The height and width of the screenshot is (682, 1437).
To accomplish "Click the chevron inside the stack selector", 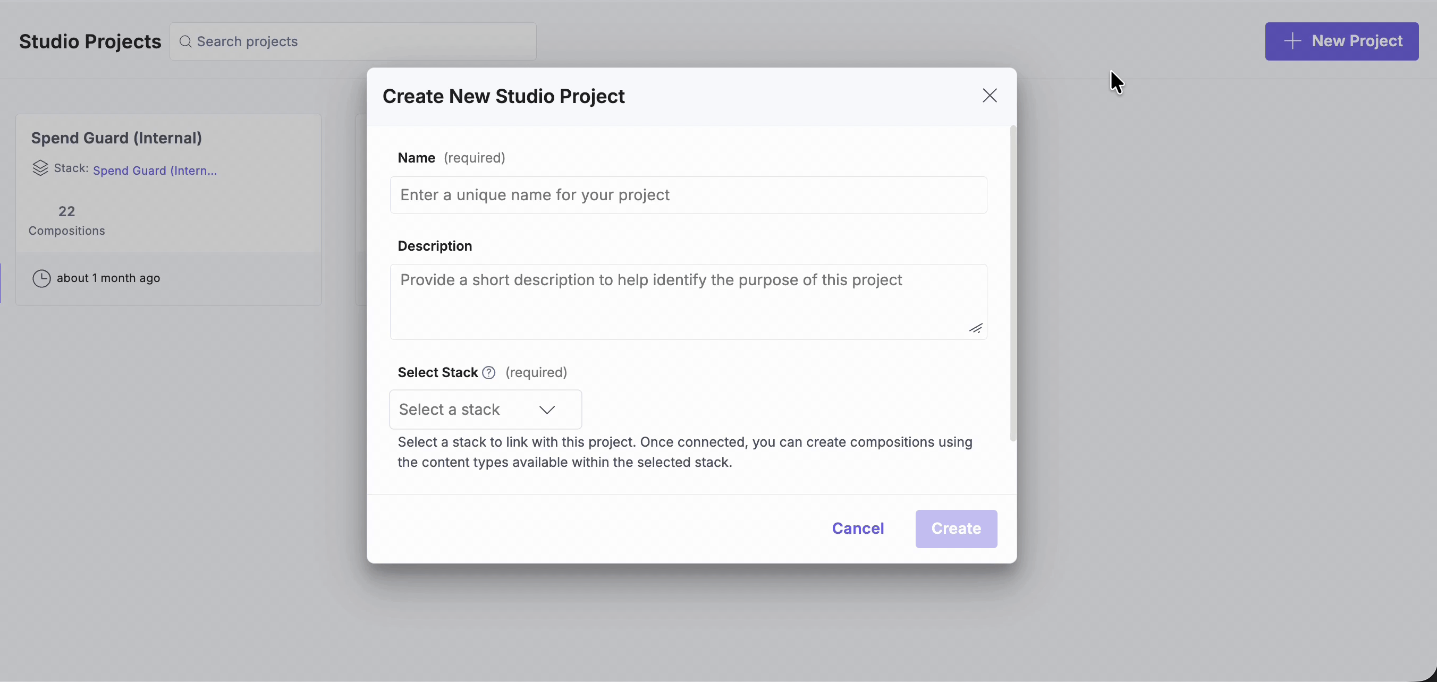I will pyautogui.click(x=547, y=410).
